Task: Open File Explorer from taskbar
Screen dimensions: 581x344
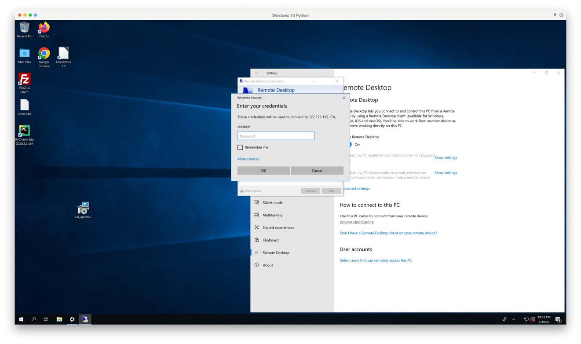Action: (x=59, y=319)
